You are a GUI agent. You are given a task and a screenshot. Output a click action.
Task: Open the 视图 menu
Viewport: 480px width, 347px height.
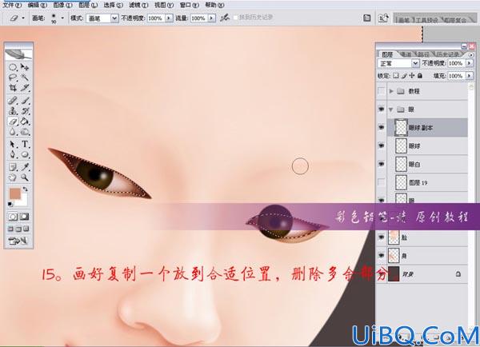pyautogui.click(x=164, y=6)
